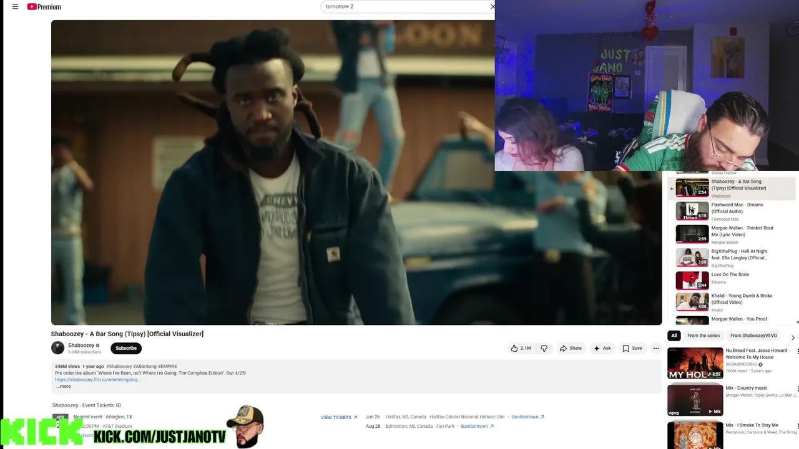Click 'Rihanna' channel name in playlist

coord(718,282)
